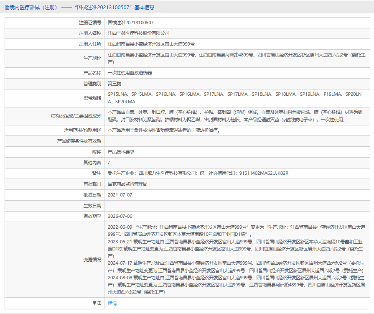The image size is (374, 314).
Task: Click the model specs text starting SP15LNA
Action: 235,98
